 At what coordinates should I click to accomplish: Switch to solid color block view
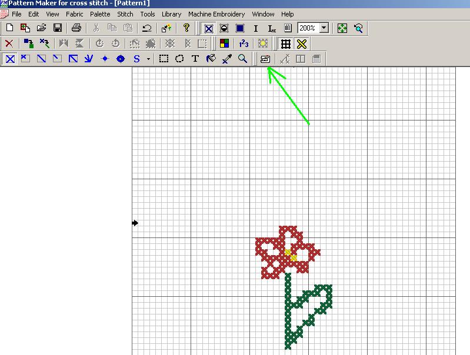pyautogui.click(x=240, y=28)
